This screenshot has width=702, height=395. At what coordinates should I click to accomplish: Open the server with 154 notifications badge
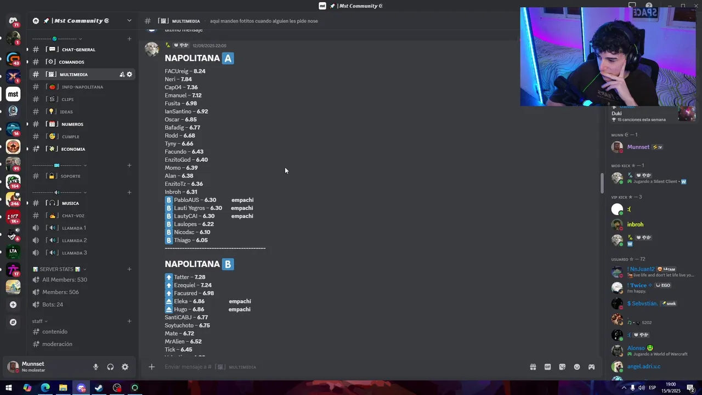click(x=13, y=181)
